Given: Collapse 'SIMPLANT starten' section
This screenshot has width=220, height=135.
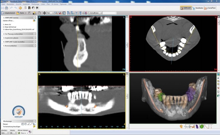Looking at the screenshot, I should [34, 18].
